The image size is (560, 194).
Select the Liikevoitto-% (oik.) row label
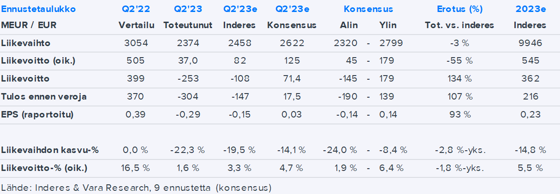pos(44,168)
